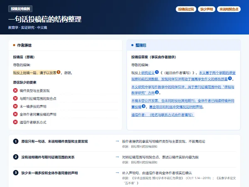249x187 pixels.
Task: Click underlined sentence 本稿未曾公开发表
Action: [183, 103]
